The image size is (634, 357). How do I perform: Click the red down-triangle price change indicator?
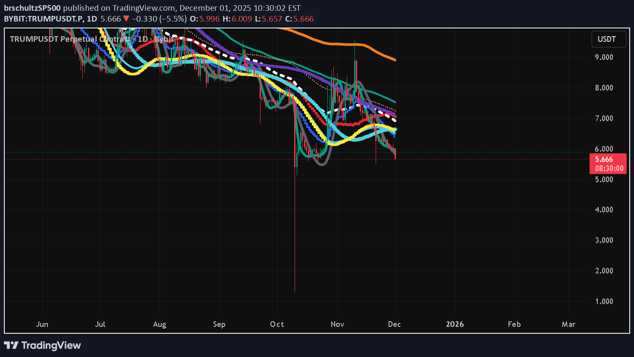[126, 19]
